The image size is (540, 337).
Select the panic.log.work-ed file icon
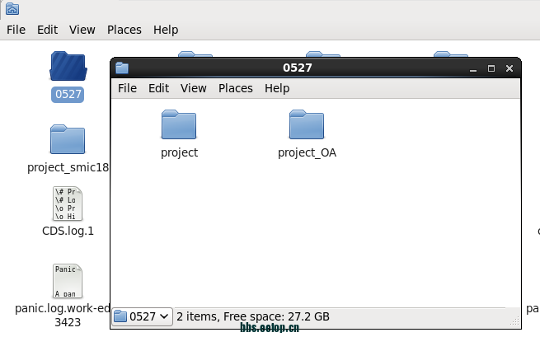[68, 281]
